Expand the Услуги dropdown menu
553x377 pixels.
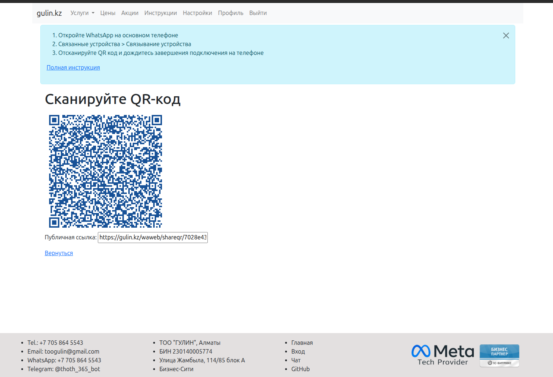pos(82,13)
